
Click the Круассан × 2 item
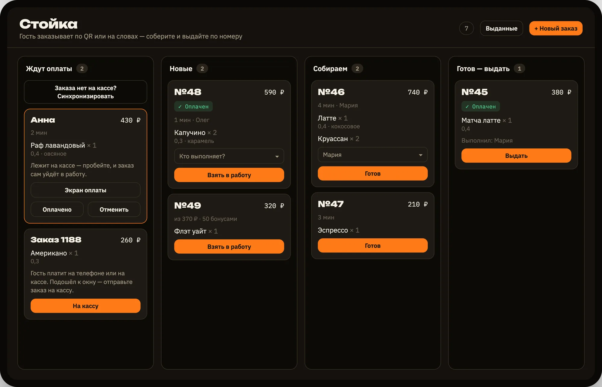[x=339, y=139]
